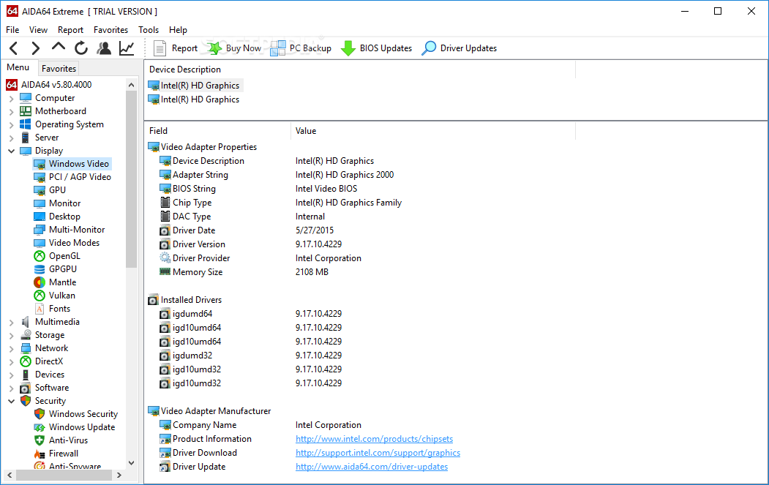The image size is (769, 485).
Task: Select Multi-Monitor in the sidebar
Action: [x=77, y=230]
